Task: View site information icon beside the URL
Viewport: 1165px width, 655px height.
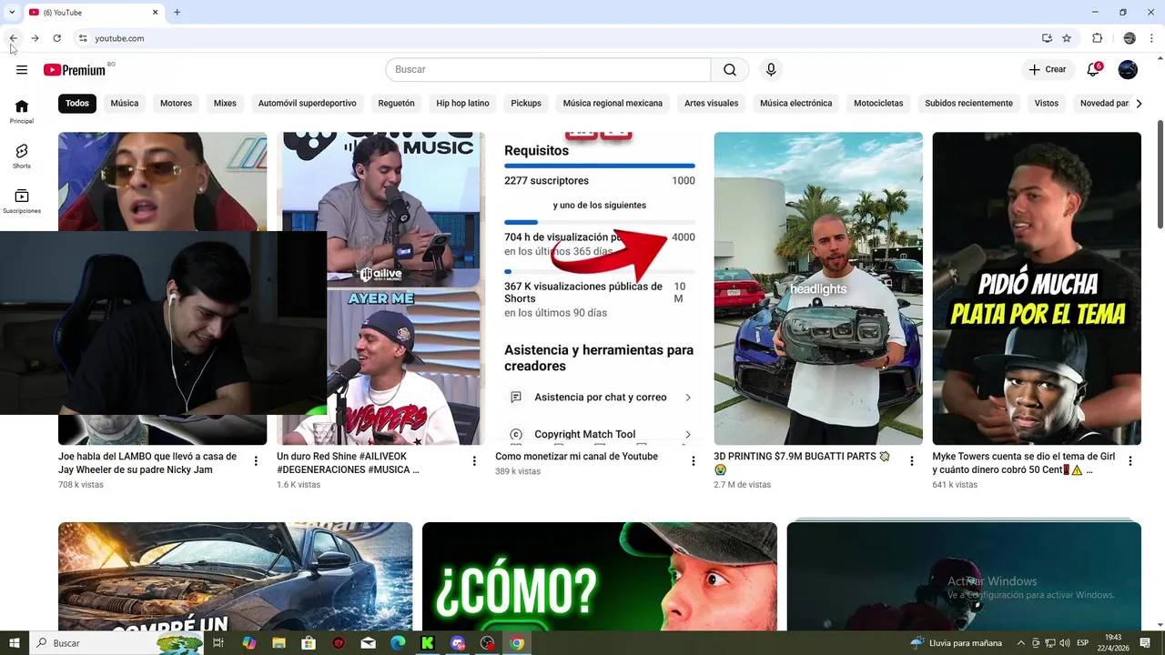Action: (x=83, y=38)
